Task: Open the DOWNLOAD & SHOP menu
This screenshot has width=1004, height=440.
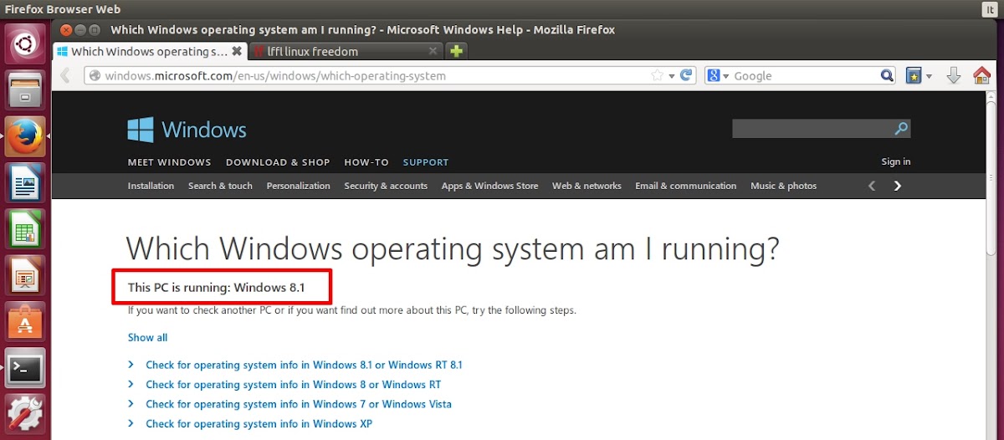Action: pyautogui.click(x=278, y=162)
